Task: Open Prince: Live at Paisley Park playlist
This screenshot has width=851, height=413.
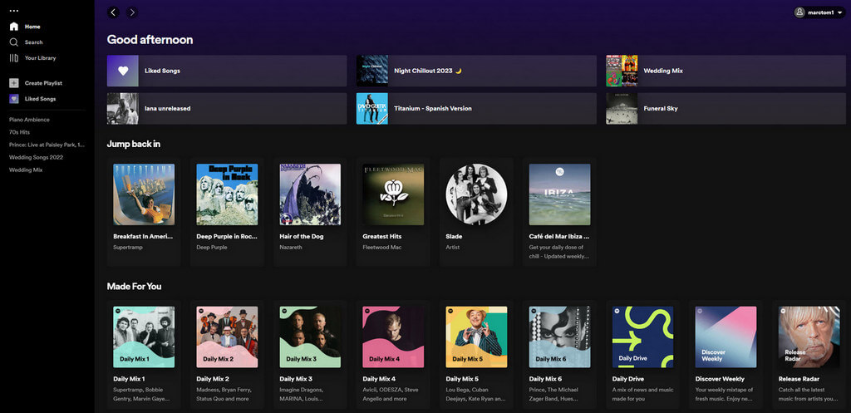Action: tap(47, 145)
